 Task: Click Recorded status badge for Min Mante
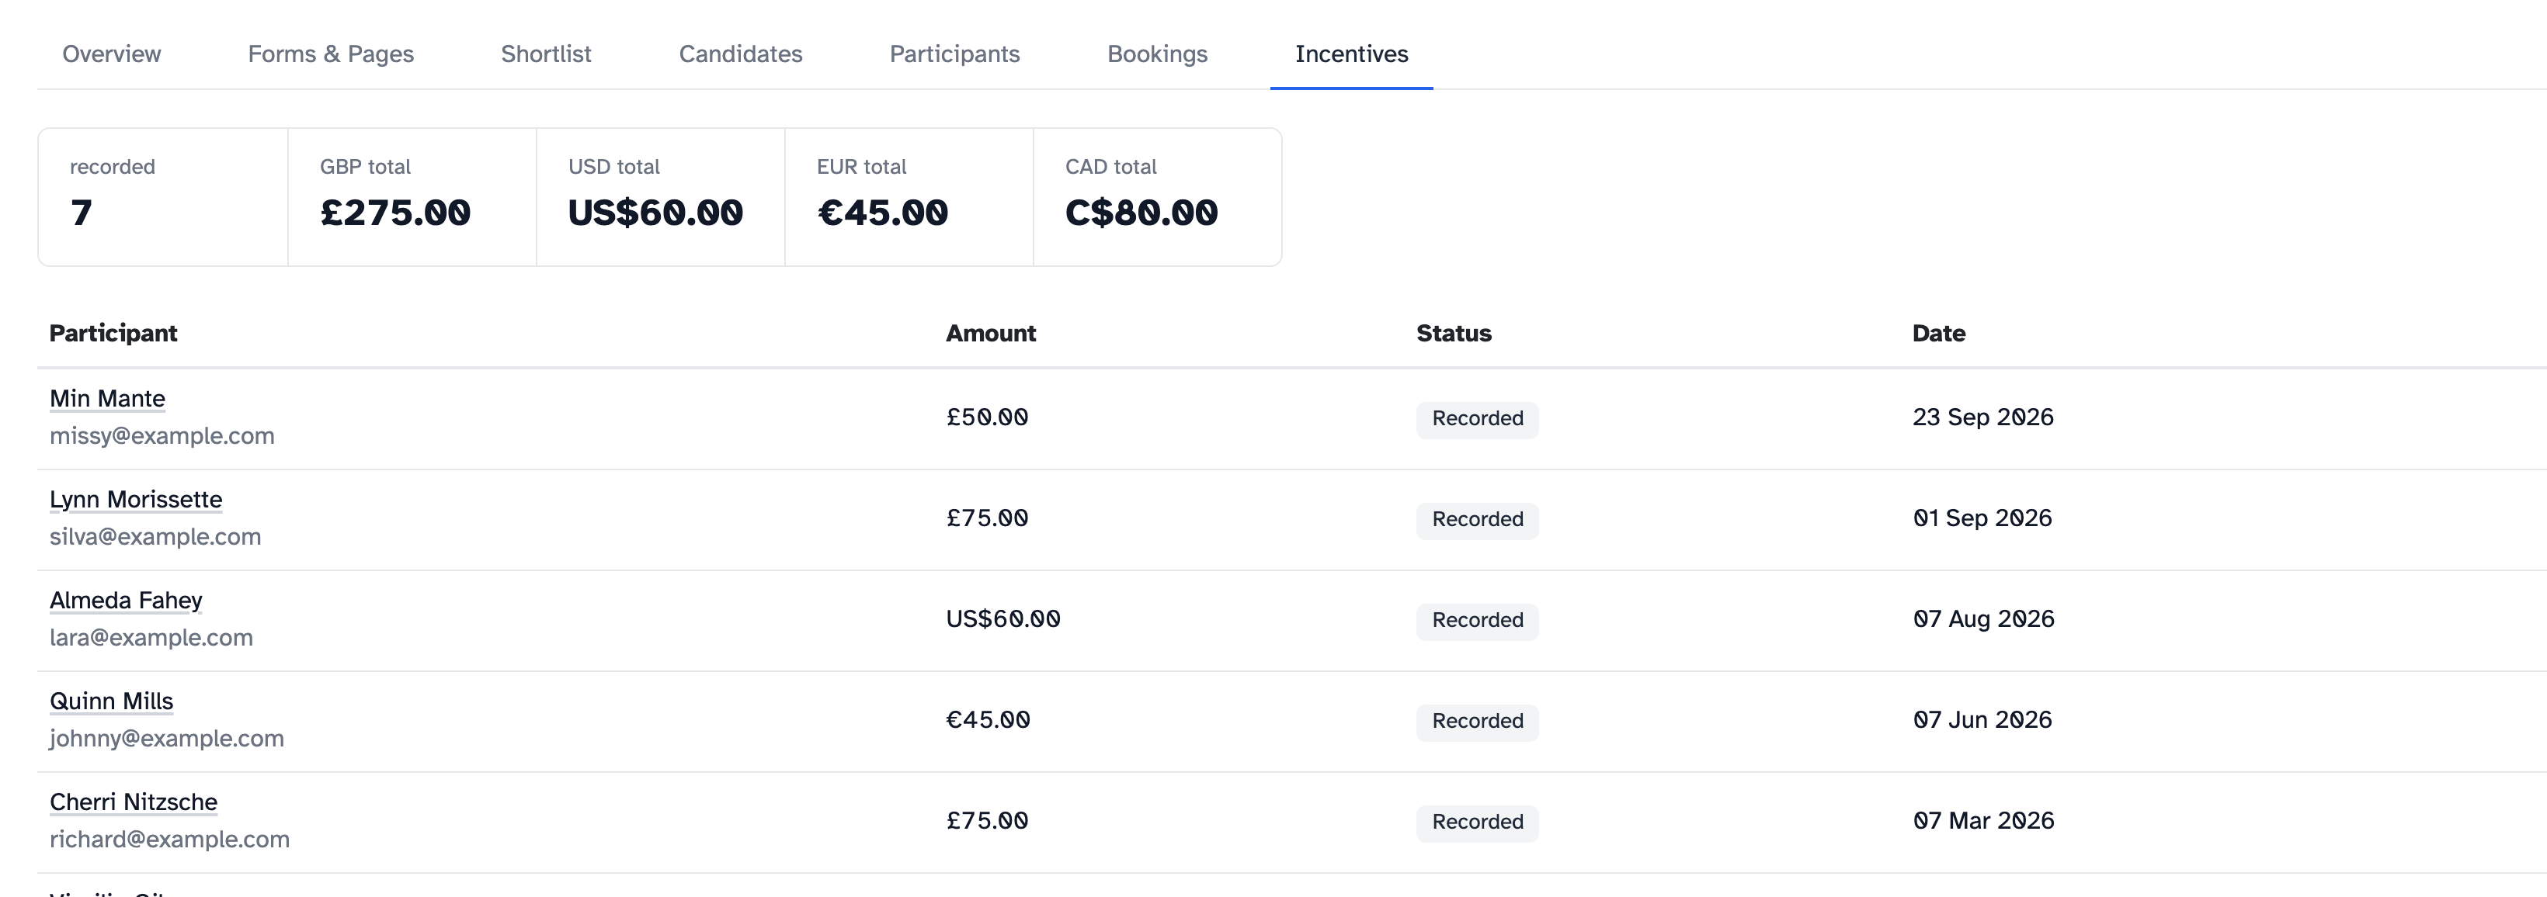coord(1477,419)
